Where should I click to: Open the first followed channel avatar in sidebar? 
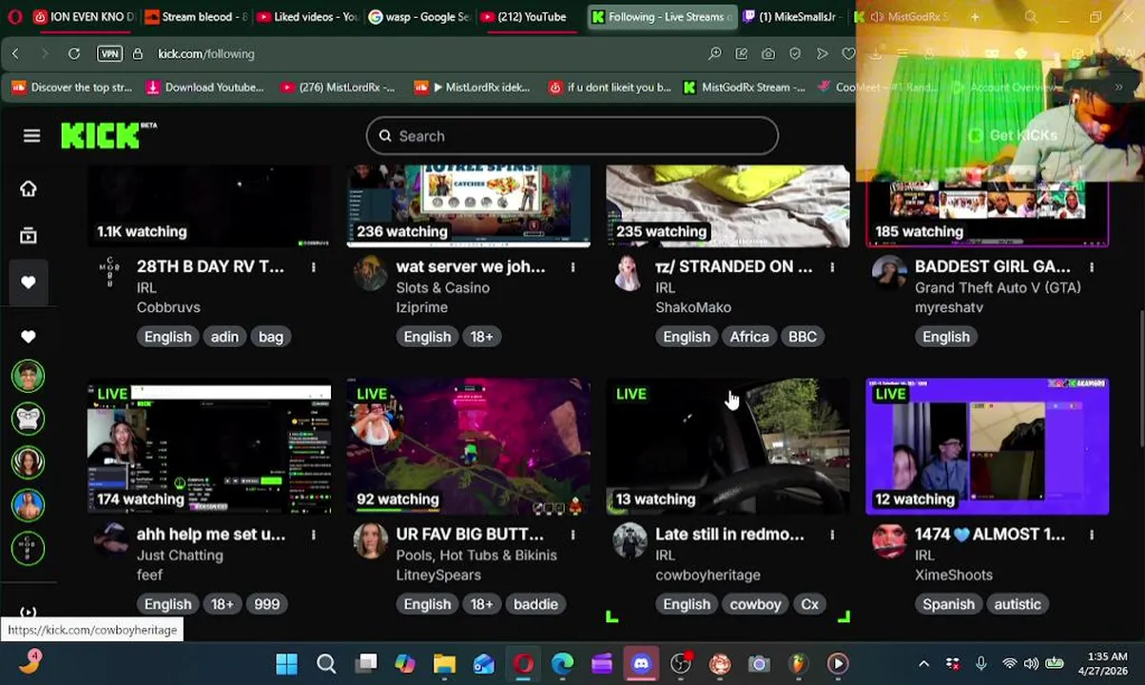pos(29,376)
